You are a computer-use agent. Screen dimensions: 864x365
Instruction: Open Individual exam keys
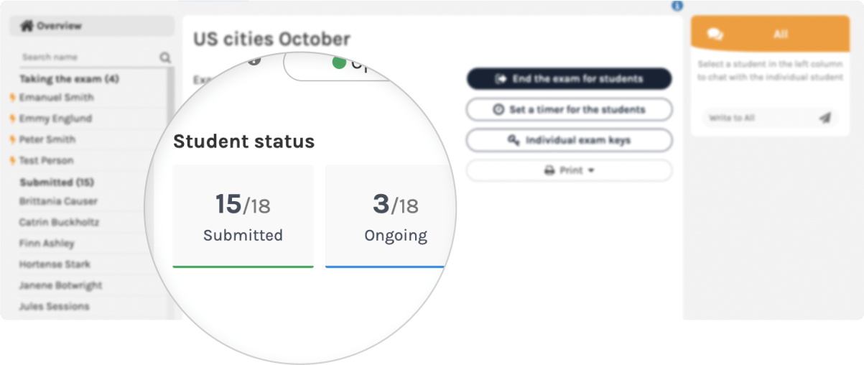(x=569, y=140)
